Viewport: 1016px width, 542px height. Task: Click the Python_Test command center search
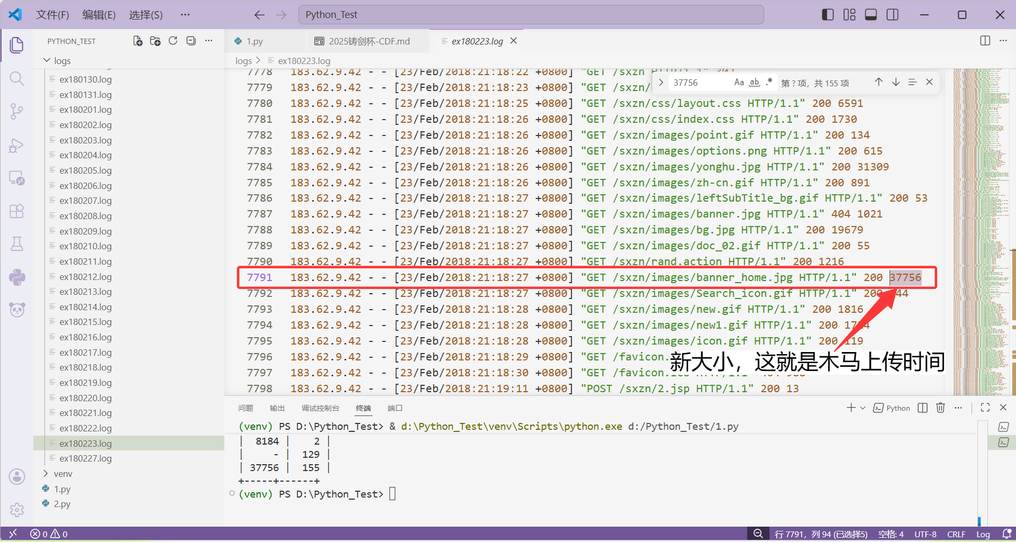tap(531, 15)
